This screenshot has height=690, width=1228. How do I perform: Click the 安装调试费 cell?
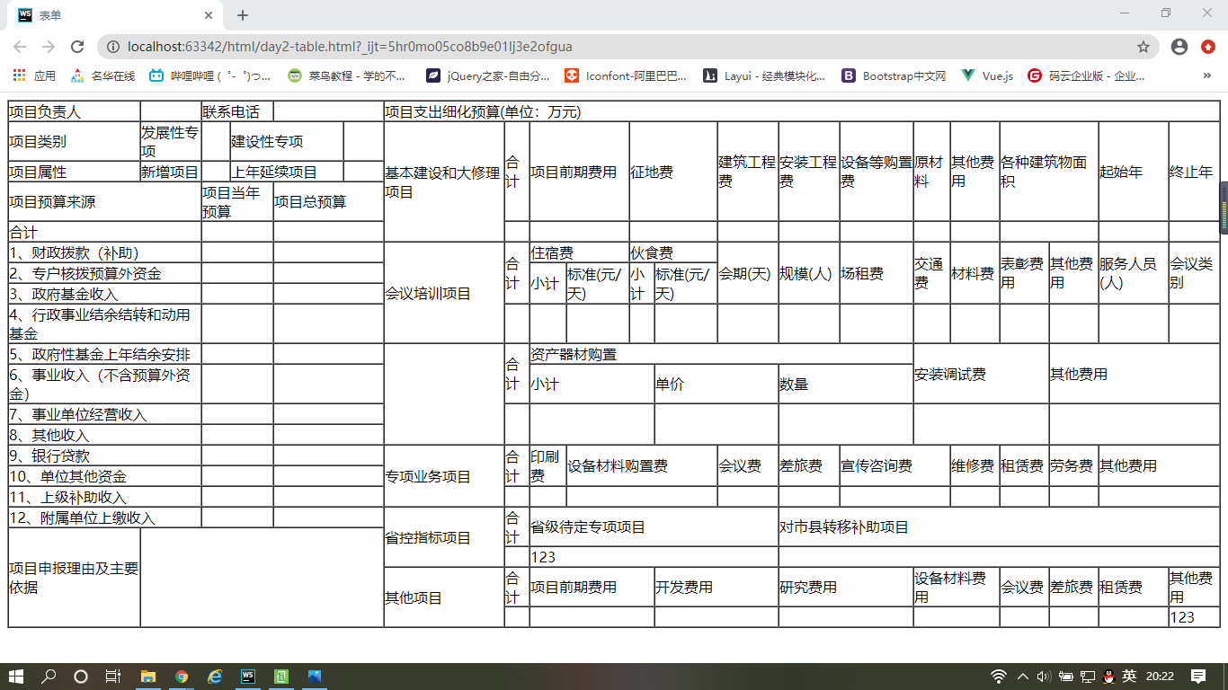pos(981,374)
